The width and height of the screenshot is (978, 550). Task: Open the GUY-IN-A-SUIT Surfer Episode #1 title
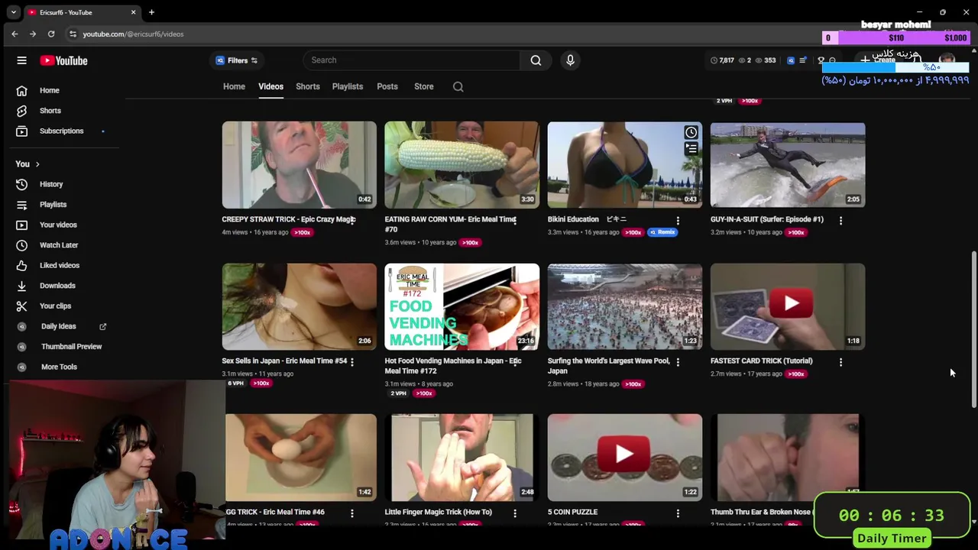767,219
